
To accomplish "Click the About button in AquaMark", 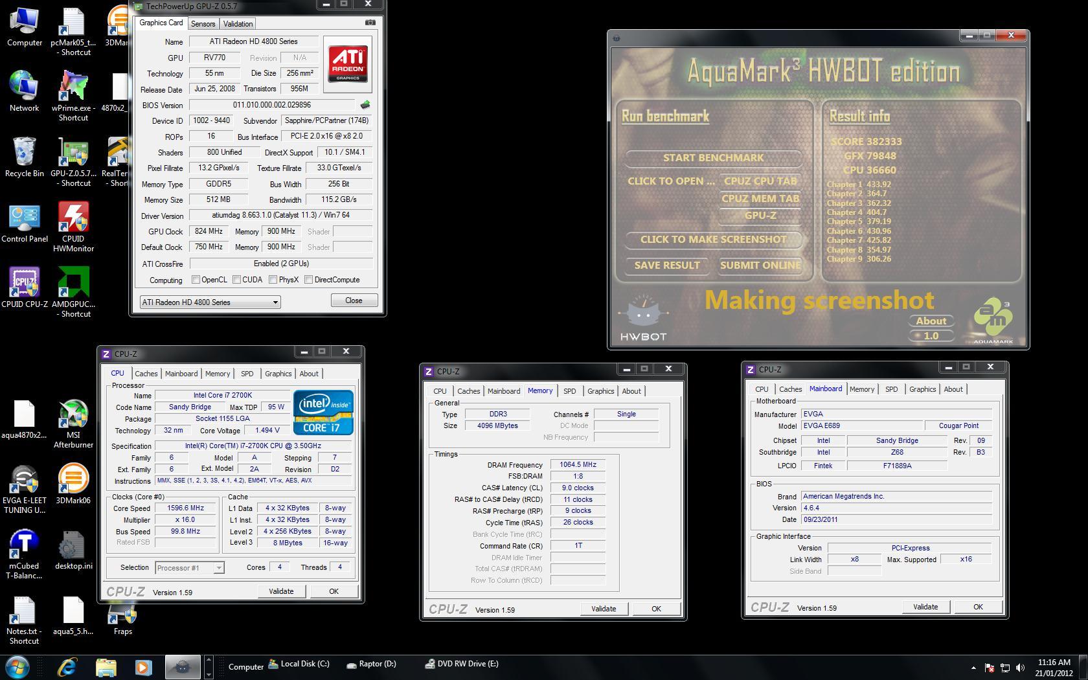I will pos(931,321).
